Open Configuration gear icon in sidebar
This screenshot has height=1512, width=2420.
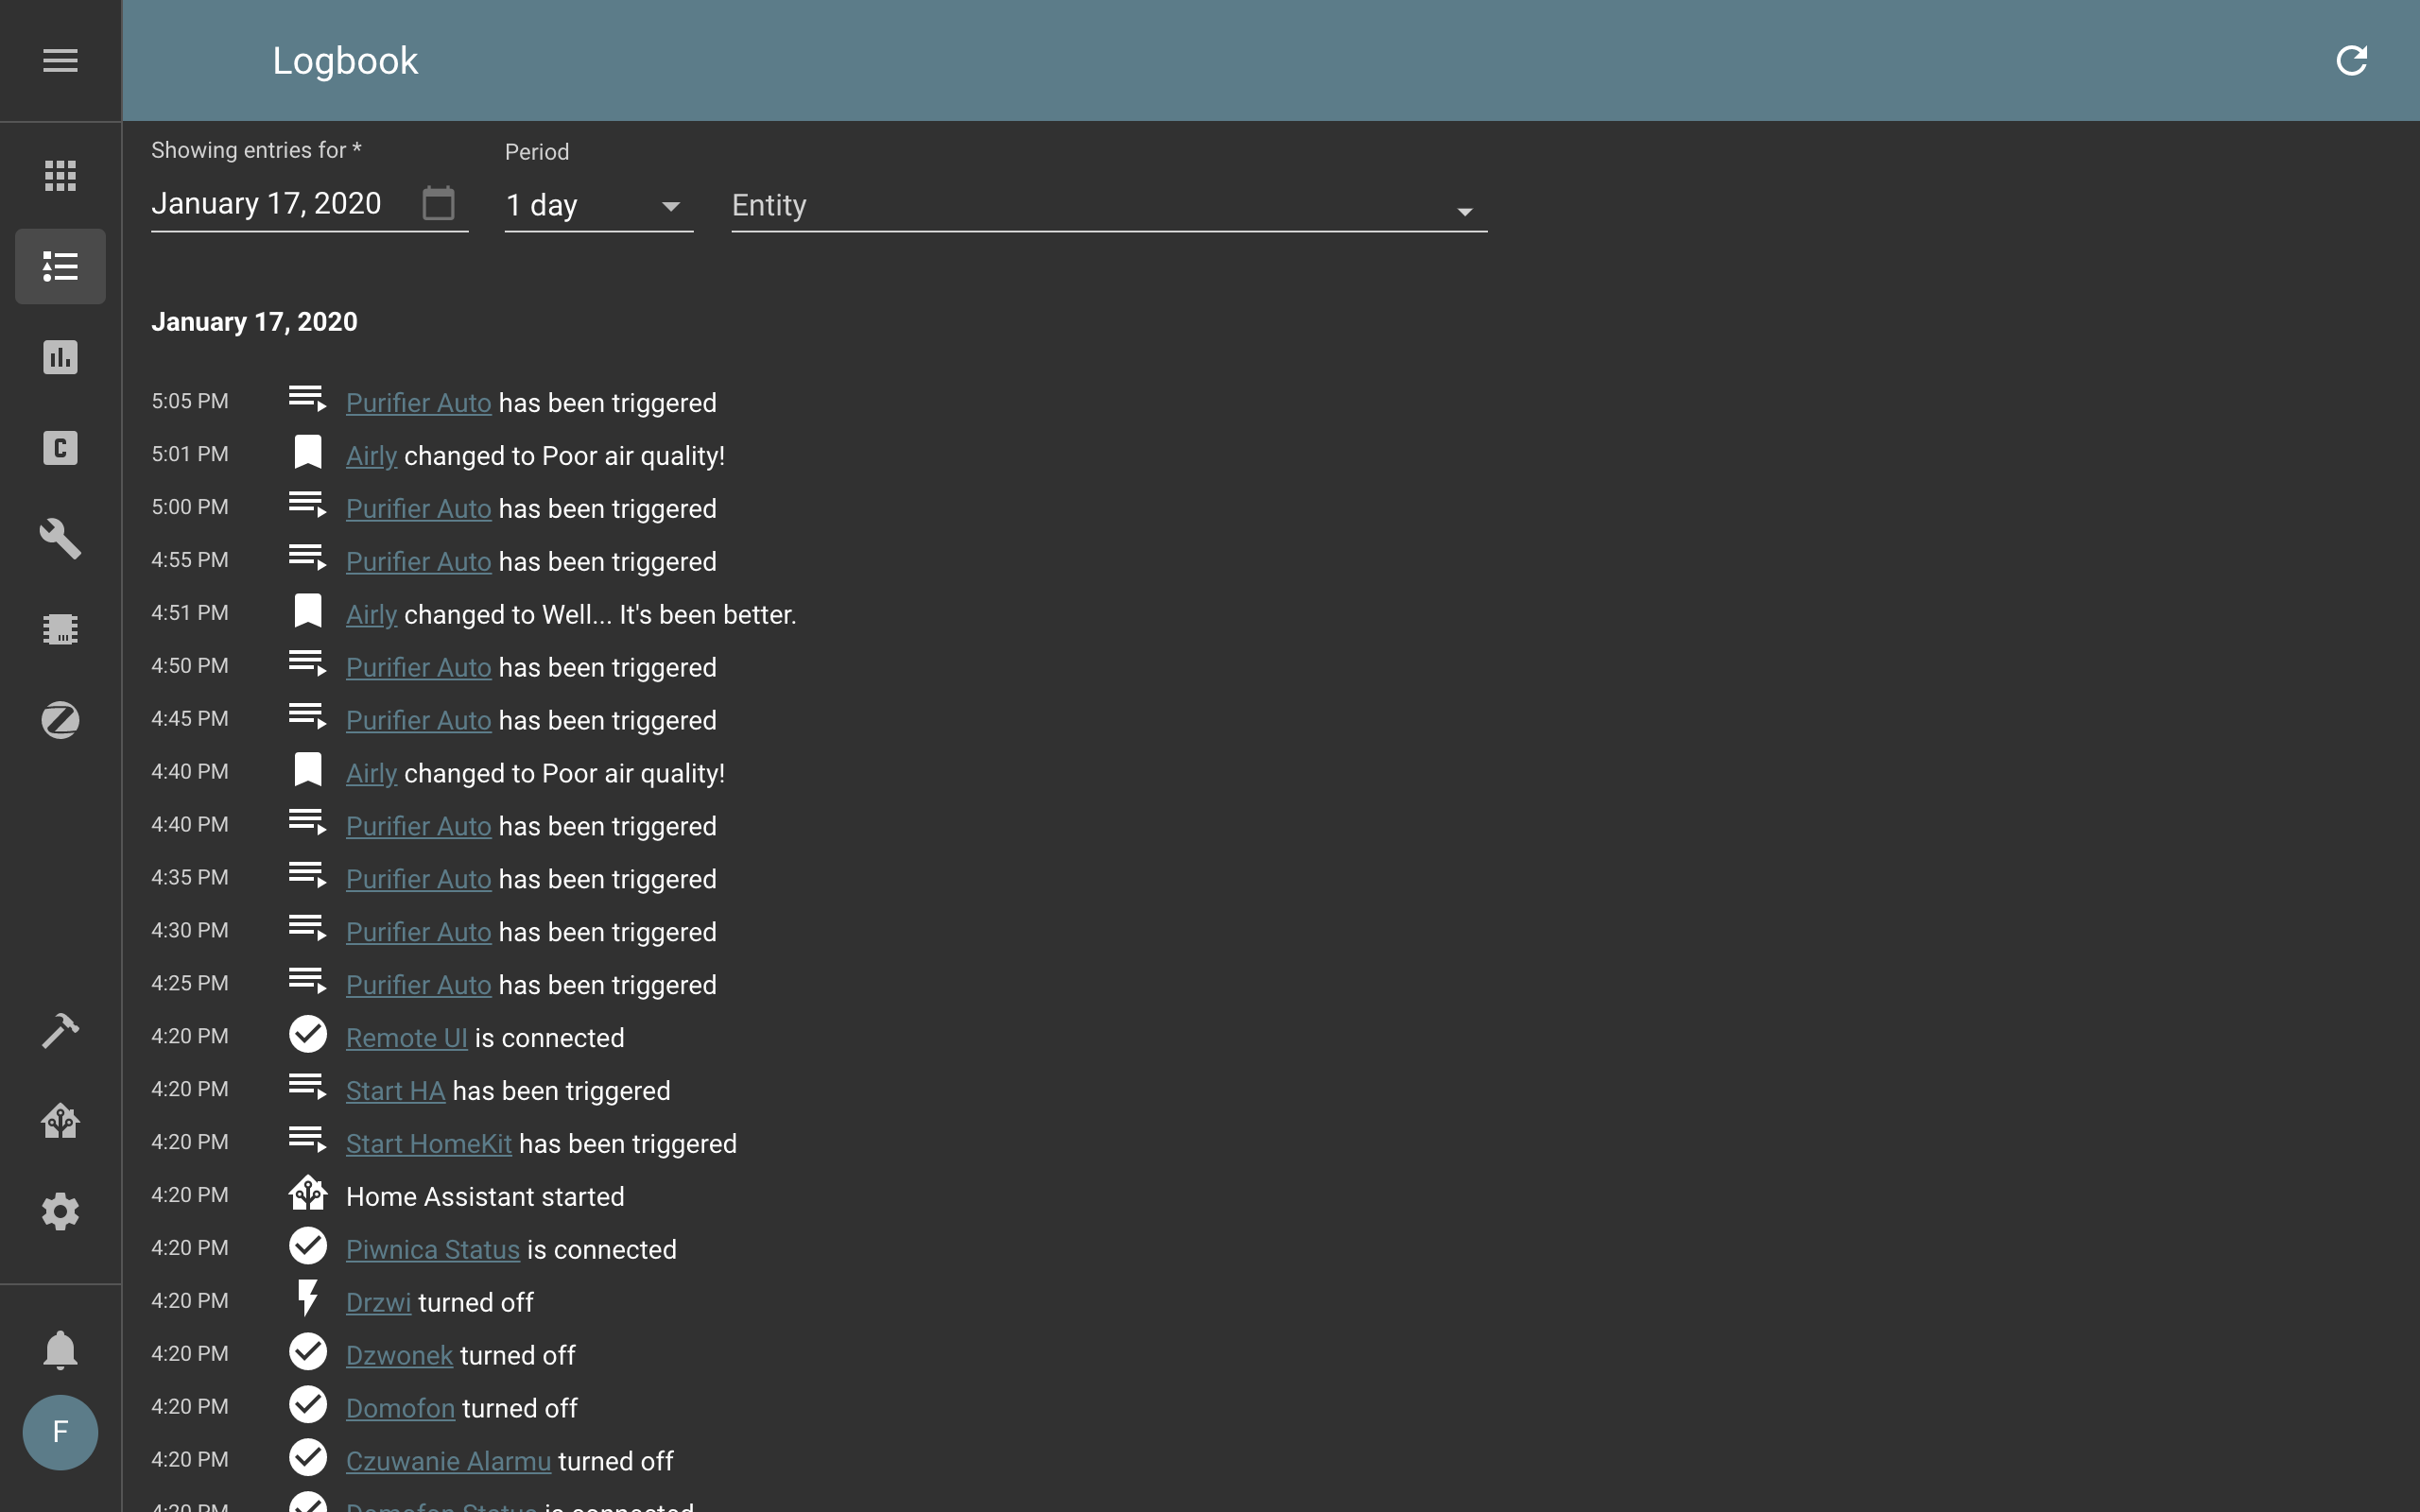[x=60, y=1212]
